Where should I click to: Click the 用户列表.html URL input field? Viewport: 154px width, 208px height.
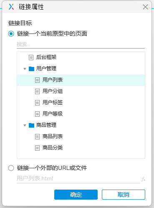coord(78,179)
